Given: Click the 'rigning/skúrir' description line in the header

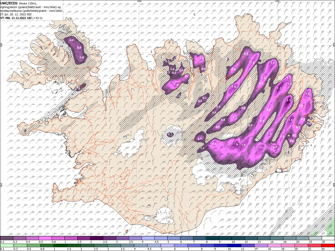Looking at the screenshot, I should coord(31,7).
